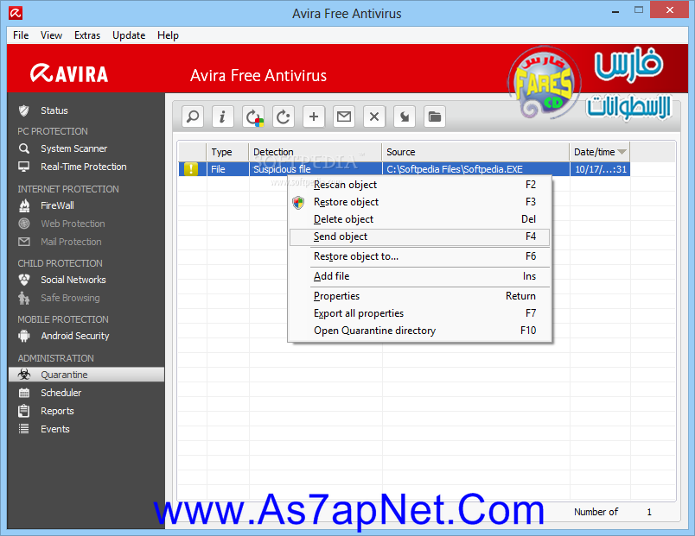Screen dimensions: 695x536
Task: Open Social Networks section
Action: pyautogui.click(x=73, y=280)
